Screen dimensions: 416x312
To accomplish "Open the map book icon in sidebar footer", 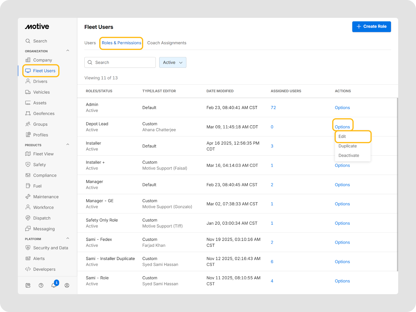I will click(28, 285).
